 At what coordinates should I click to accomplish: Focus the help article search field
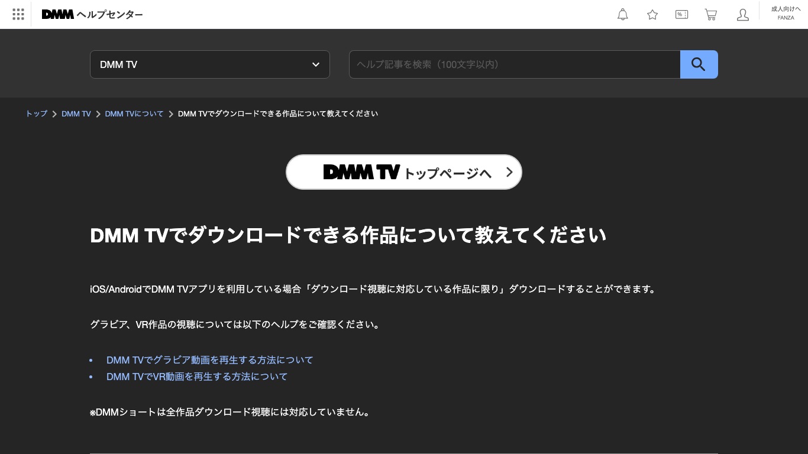[x=515, y=64]
